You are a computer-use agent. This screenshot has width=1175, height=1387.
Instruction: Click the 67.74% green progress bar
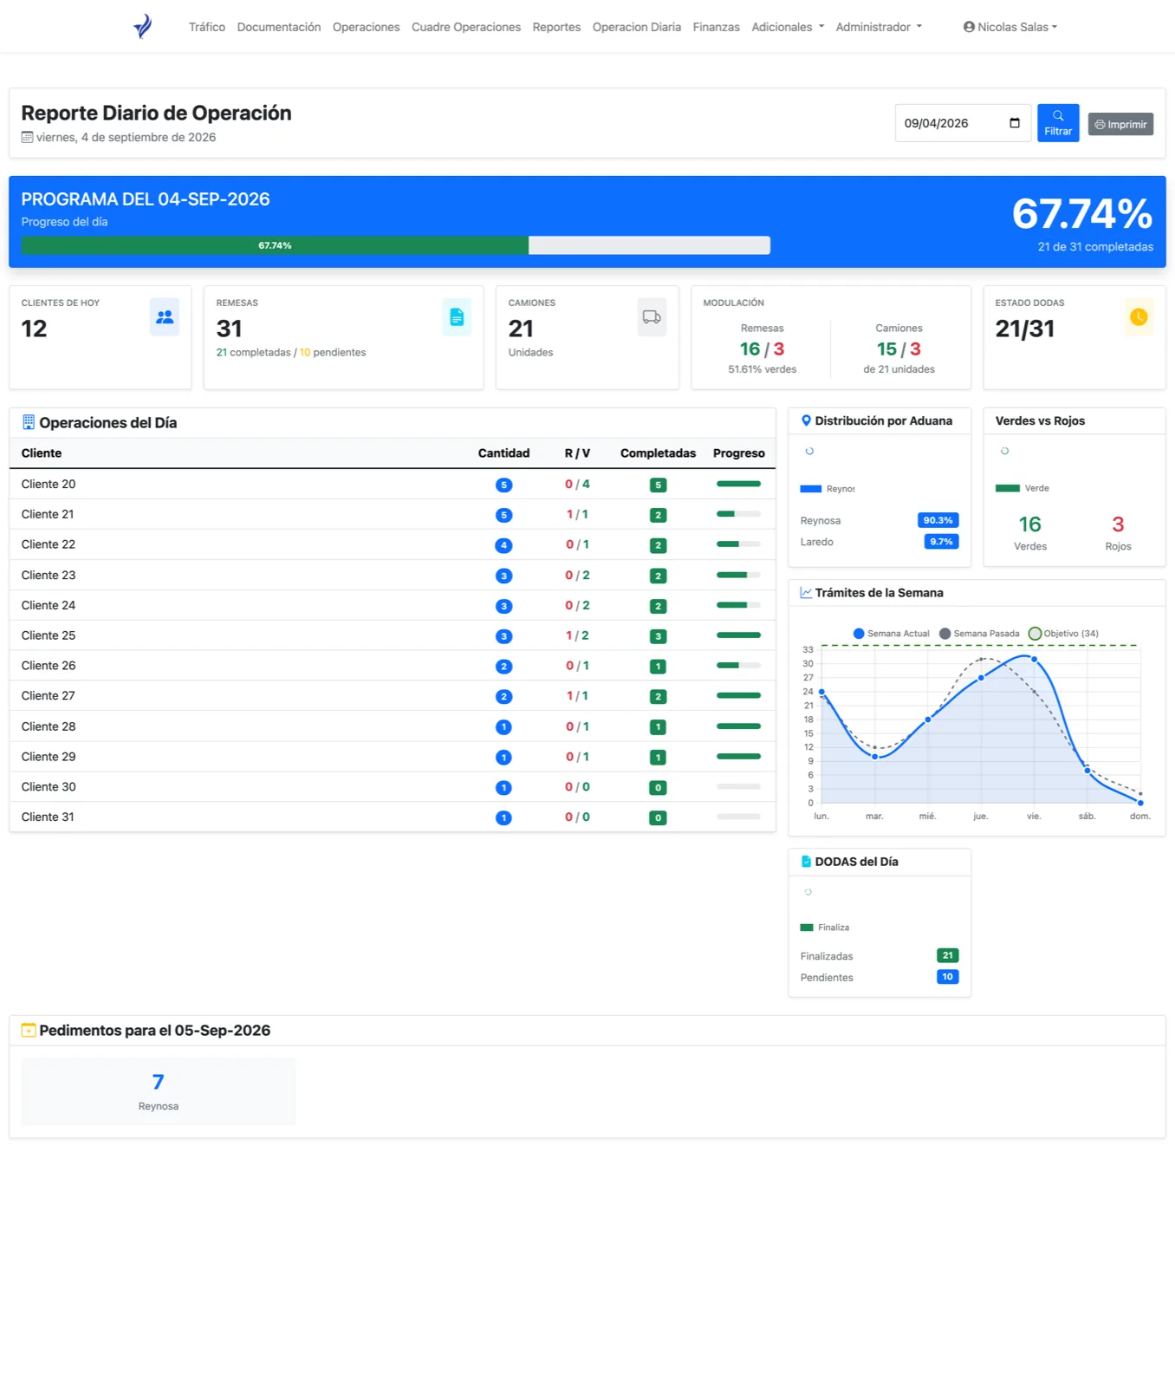coord(275,245)
